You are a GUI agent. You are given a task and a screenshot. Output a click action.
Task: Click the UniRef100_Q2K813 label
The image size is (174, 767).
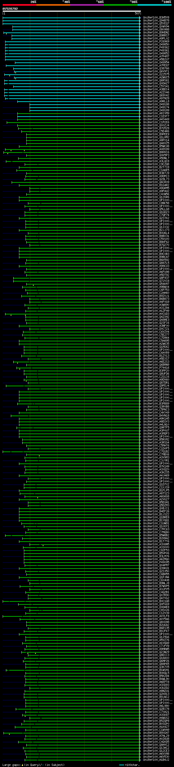click(x=156, y=694)
